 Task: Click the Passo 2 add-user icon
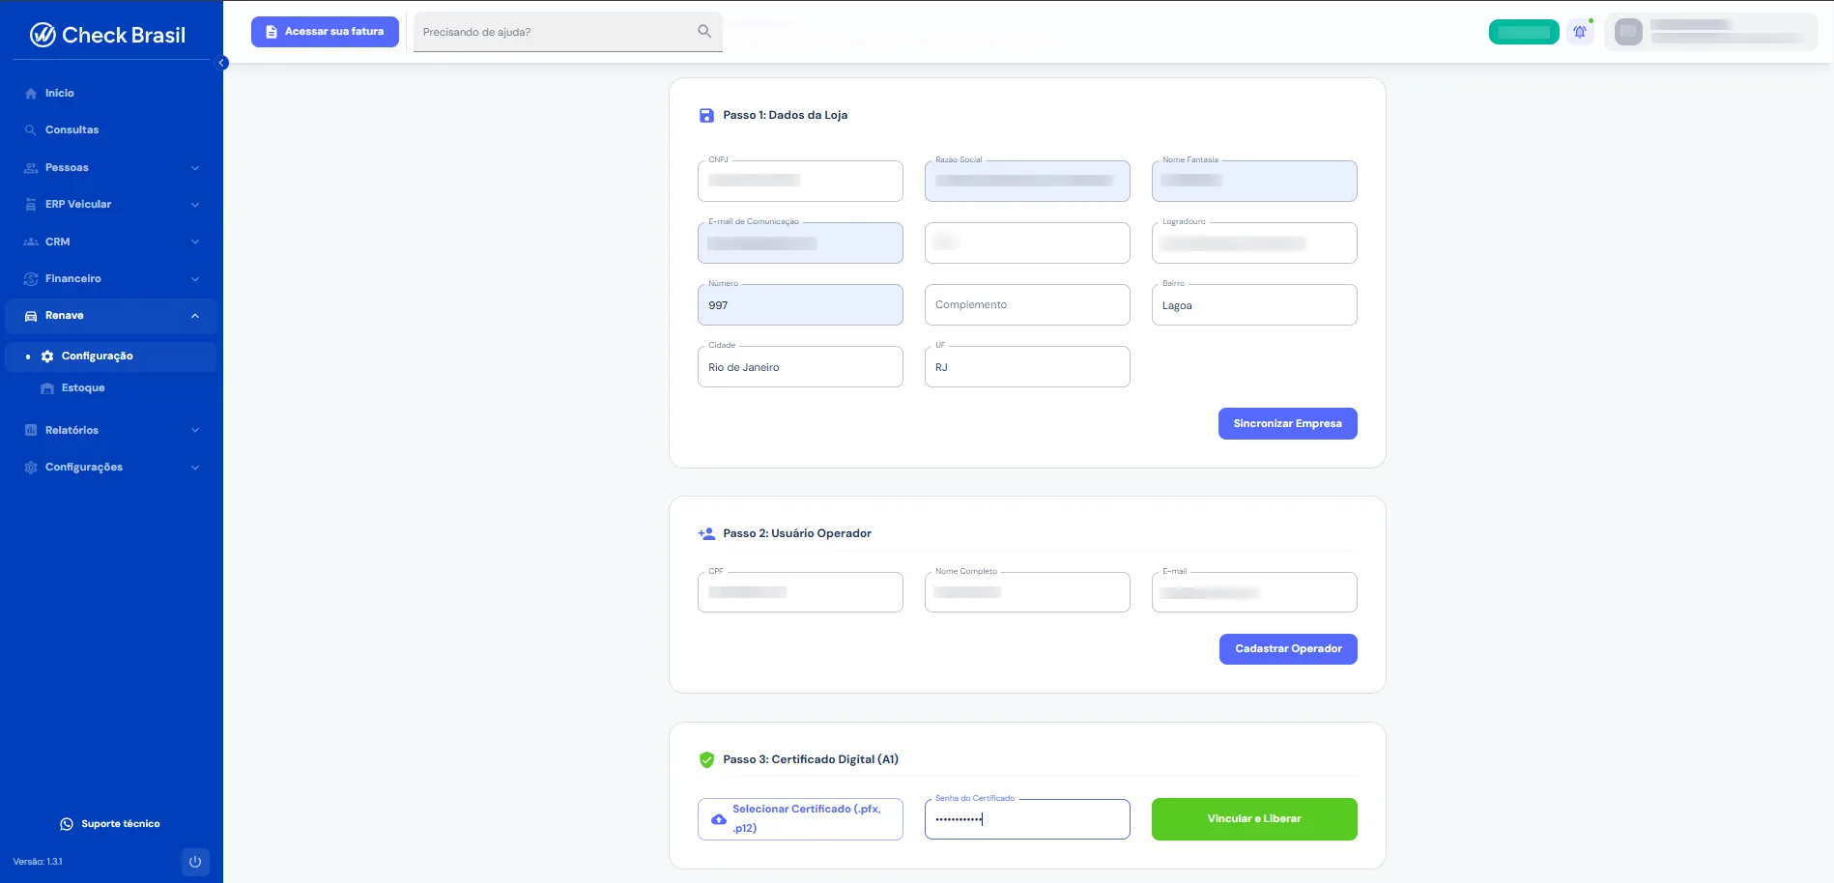click(706, 533)
